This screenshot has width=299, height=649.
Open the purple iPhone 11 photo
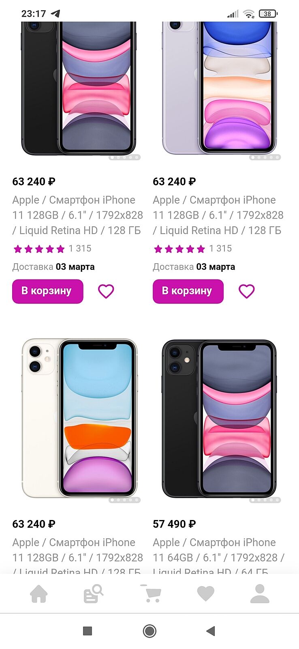pos(219,87)
